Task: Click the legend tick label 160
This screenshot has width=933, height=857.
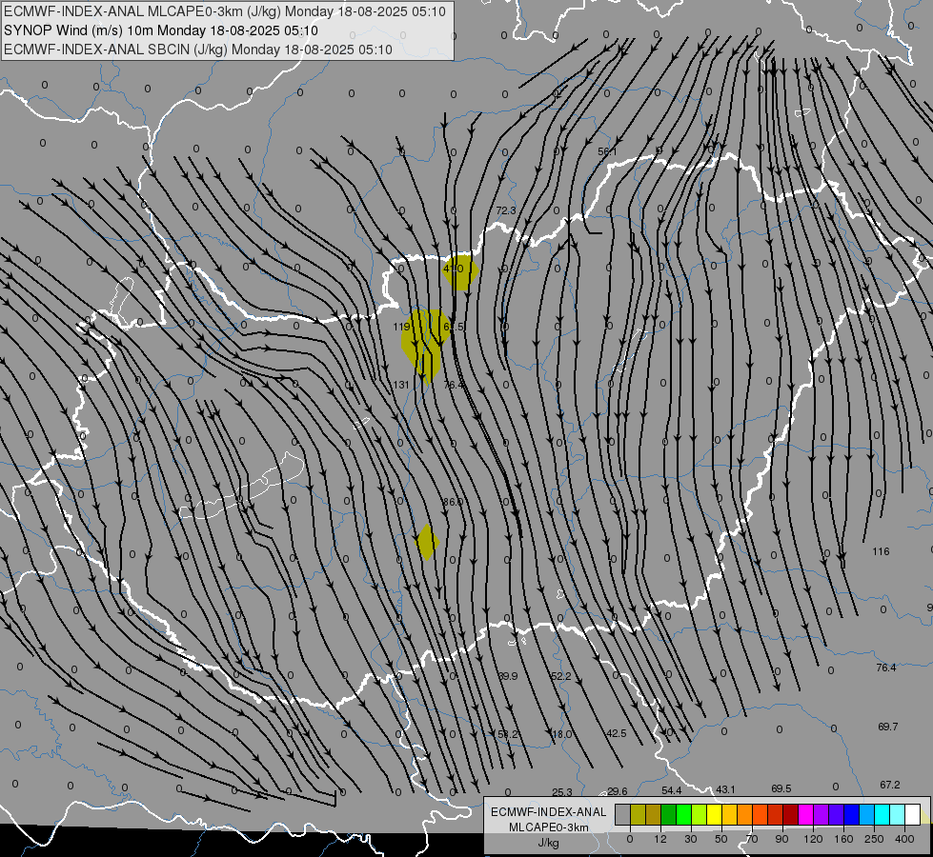Action: tap(843, 839)
